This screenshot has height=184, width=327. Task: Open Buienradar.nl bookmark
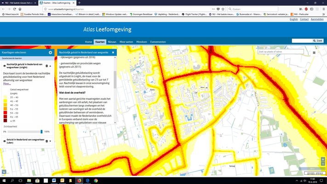click(248, 14)
